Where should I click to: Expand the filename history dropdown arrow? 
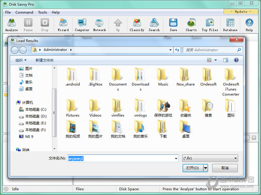[176, 158]
